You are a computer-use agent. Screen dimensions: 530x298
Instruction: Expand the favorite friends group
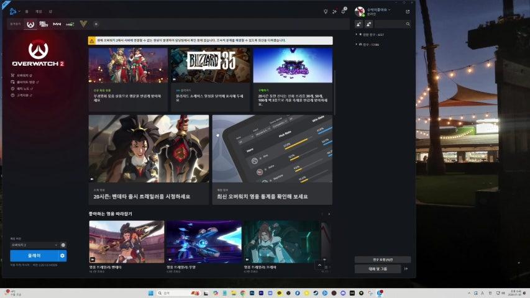pos(357,35)
